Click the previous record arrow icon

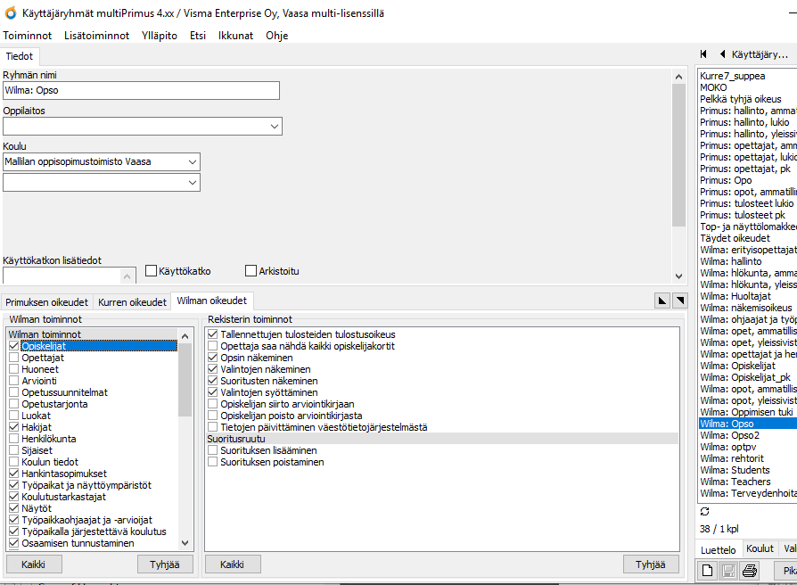[x=722, y=54]
